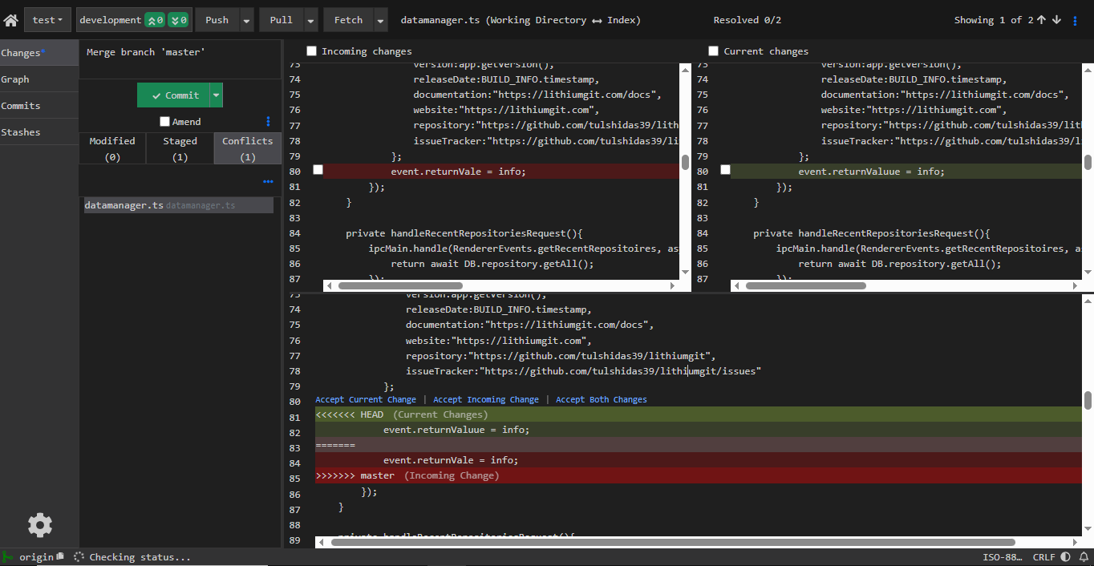Click the git branch icon in status bar
Image resolution: width=1094 pixels, height=566 pixels.
(x=8, y=556)
